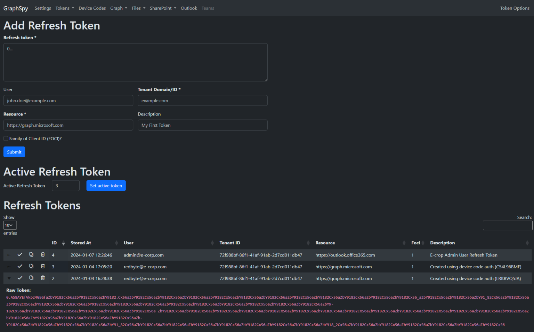Go to the Outlook section
The width and height of the screenshot is (534, 332).
[x=189, y=8]
